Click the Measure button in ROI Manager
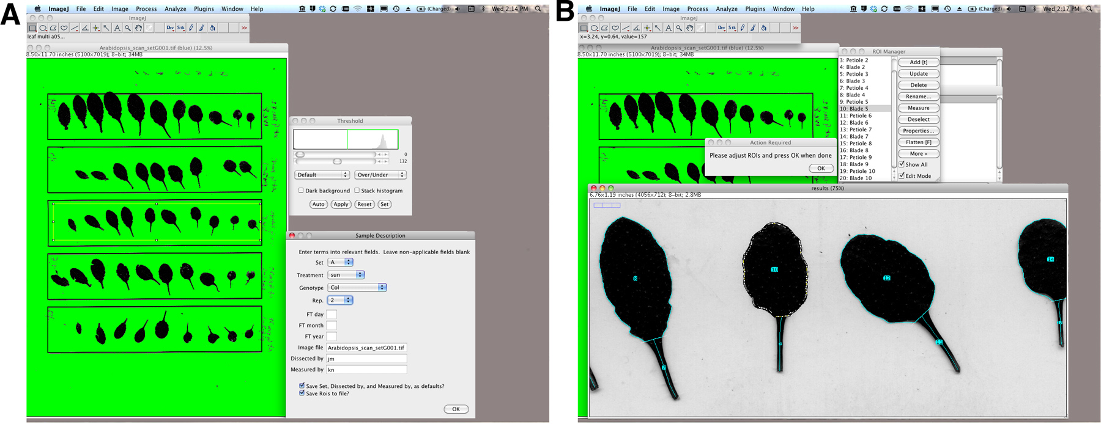 tap(918, 108)
